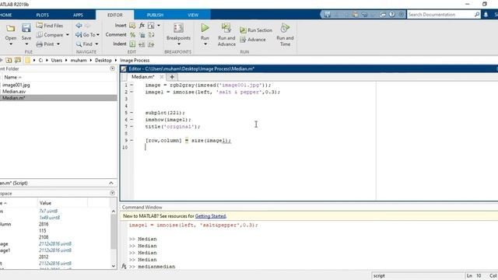Click the back navigation arrow
The image size is (498, 280).
[x=79, y=26]
